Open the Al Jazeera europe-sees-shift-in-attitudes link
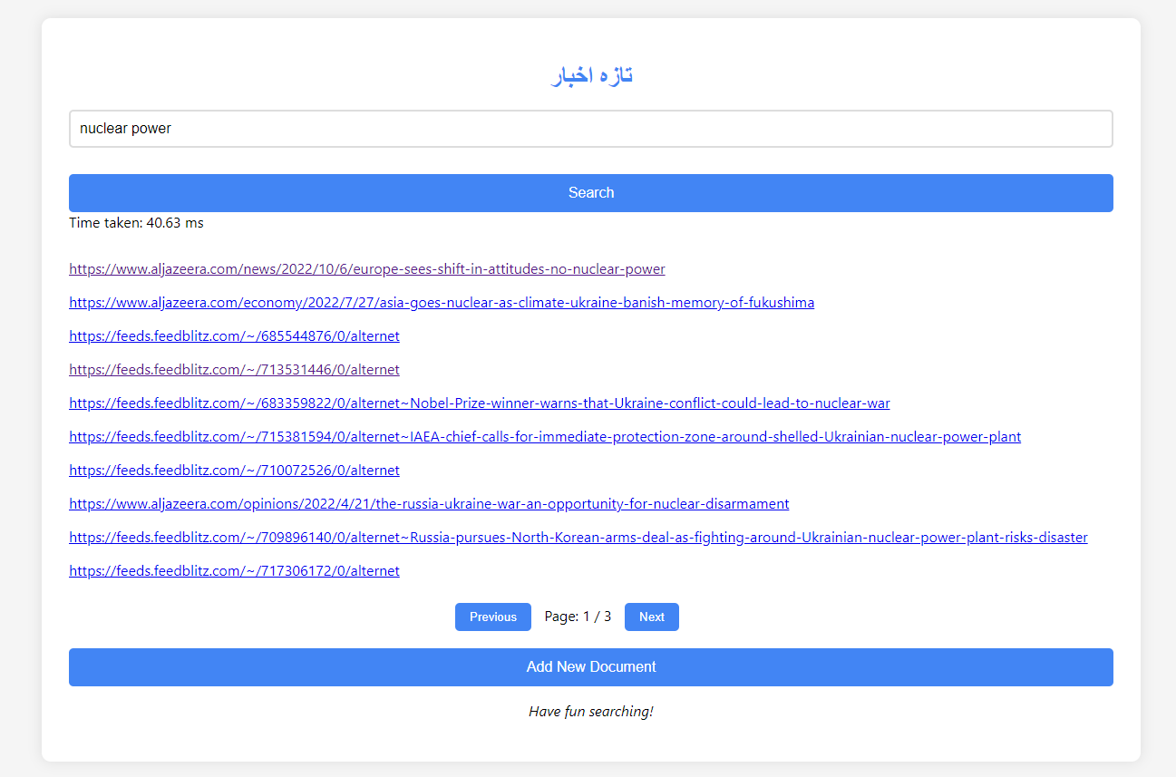 [367, 269]
